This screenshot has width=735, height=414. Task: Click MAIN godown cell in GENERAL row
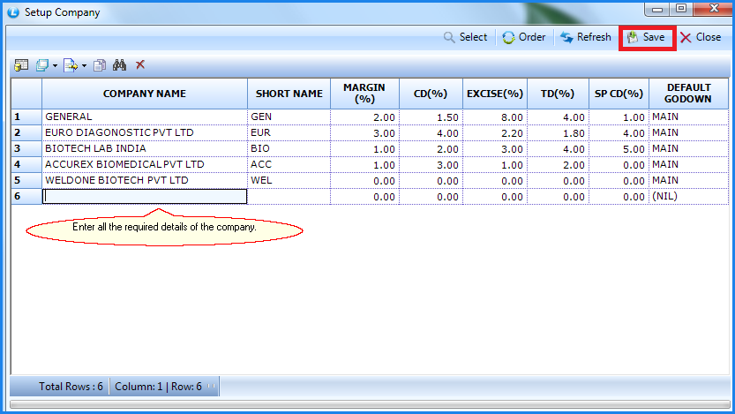point(688,117)
